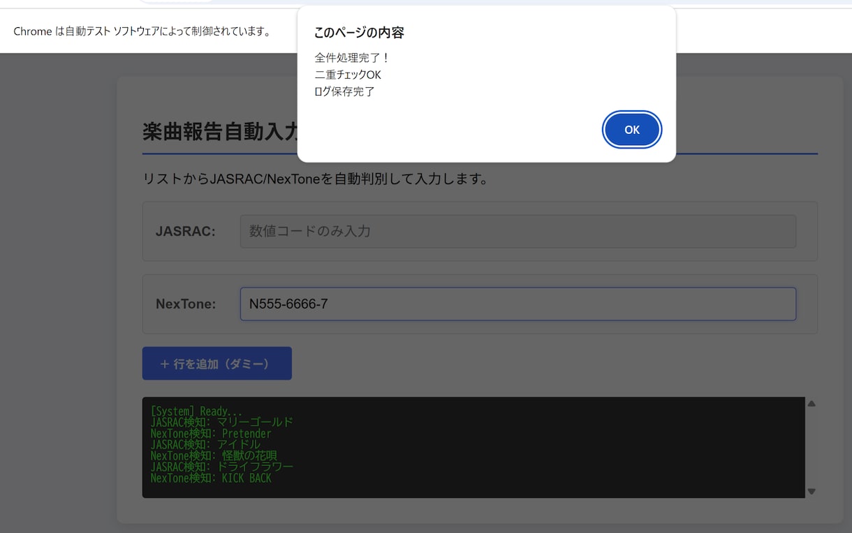This screenshot has height=533, width=852.
Task: Select log line JASRAC検知: アイドル
Action: tap(205, 444)
